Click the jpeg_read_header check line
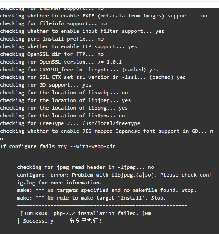Screen dimensions: 219x235 pos(86,167)
